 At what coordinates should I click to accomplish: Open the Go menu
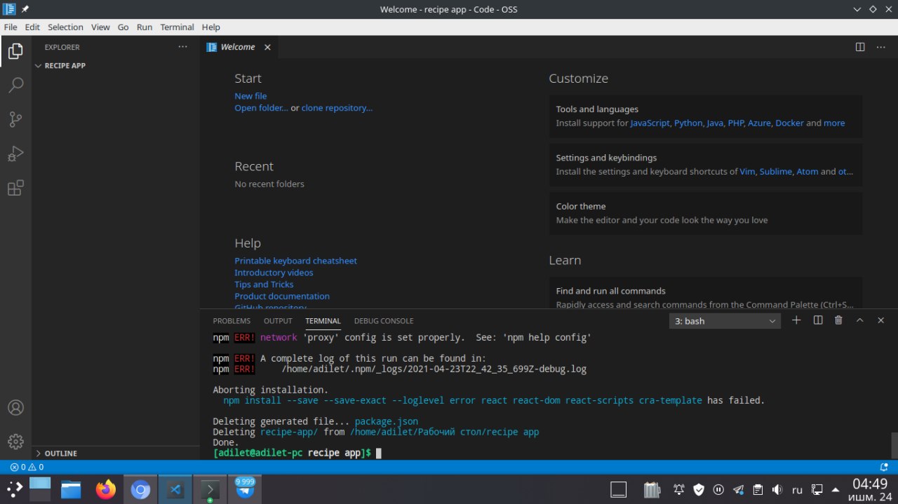123,27
